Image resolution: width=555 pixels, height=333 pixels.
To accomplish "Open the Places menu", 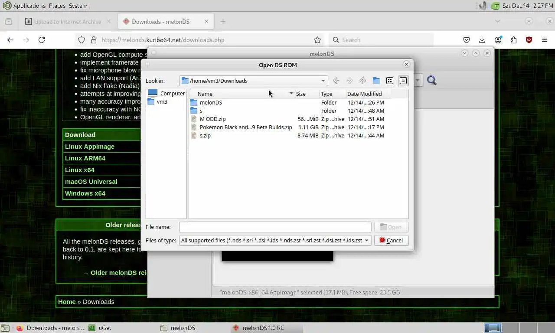I will point(57,6).
